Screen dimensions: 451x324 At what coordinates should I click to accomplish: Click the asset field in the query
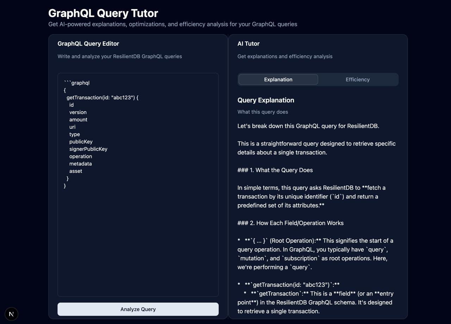[x=75, y=171]
